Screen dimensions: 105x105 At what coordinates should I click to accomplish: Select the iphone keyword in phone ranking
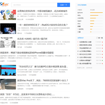80,13
